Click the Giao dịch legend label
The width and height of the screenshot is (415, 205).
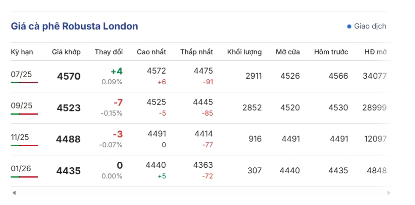coord(370,26)
